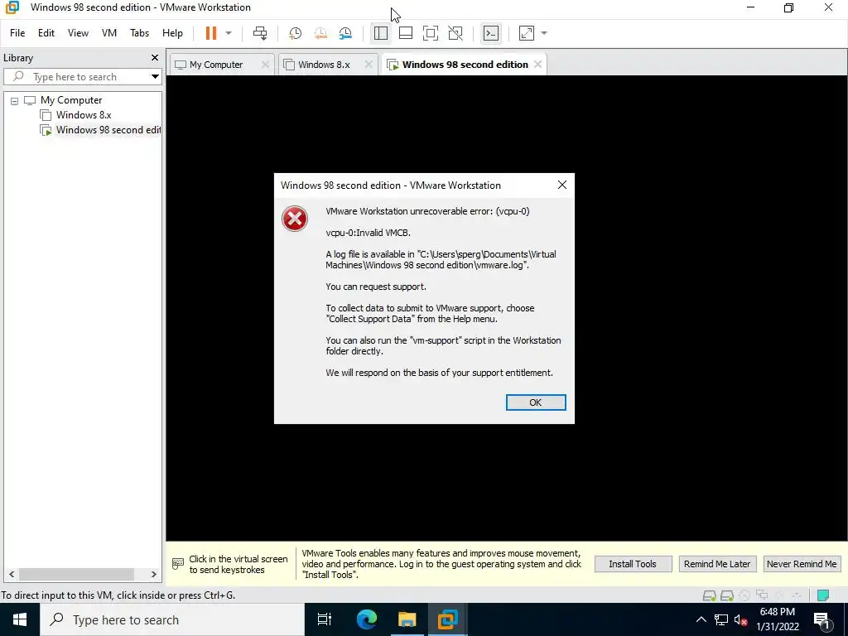This screenshot has height=636, width=848.
Task: Click the second hard disk status icon
Action: [x=727, y=595]
